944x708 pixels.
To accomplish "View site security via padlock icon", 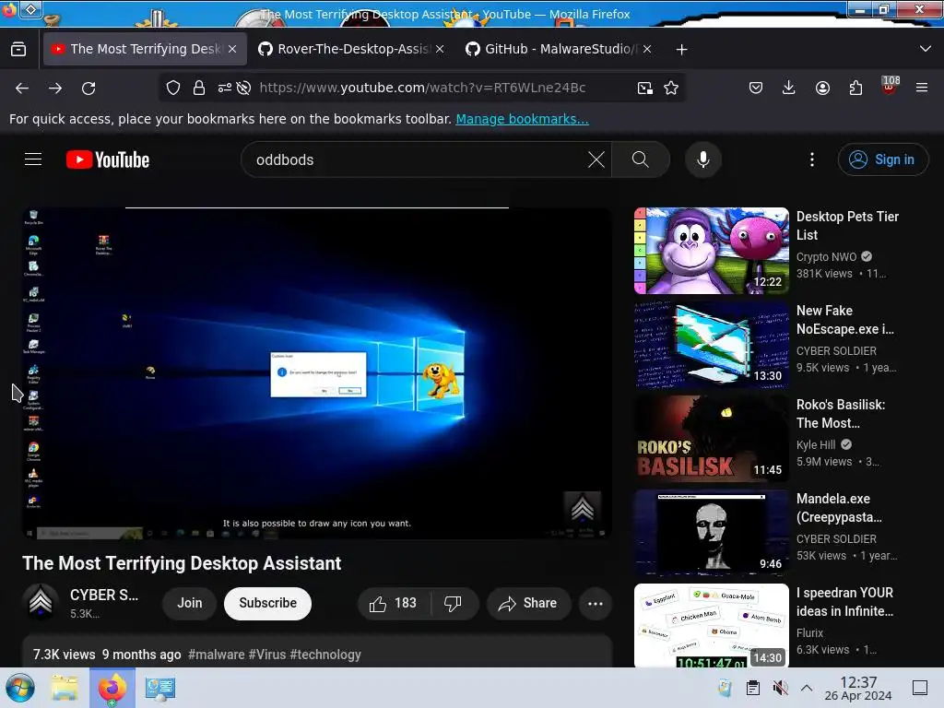I will pyautogui.click(x=199, y=88).
